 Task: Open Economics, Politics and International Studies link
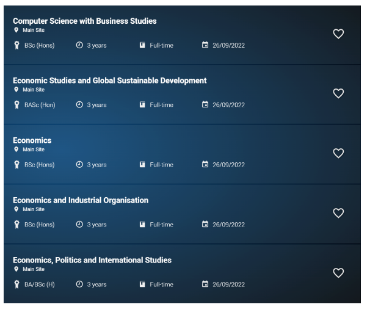[x=92, y=260]
